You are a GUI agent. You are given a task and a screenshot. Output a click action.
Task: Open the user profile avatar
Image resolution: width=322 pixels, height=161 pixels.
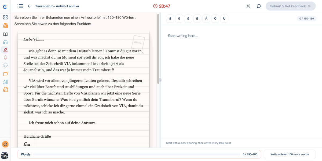tap(5, 155)
